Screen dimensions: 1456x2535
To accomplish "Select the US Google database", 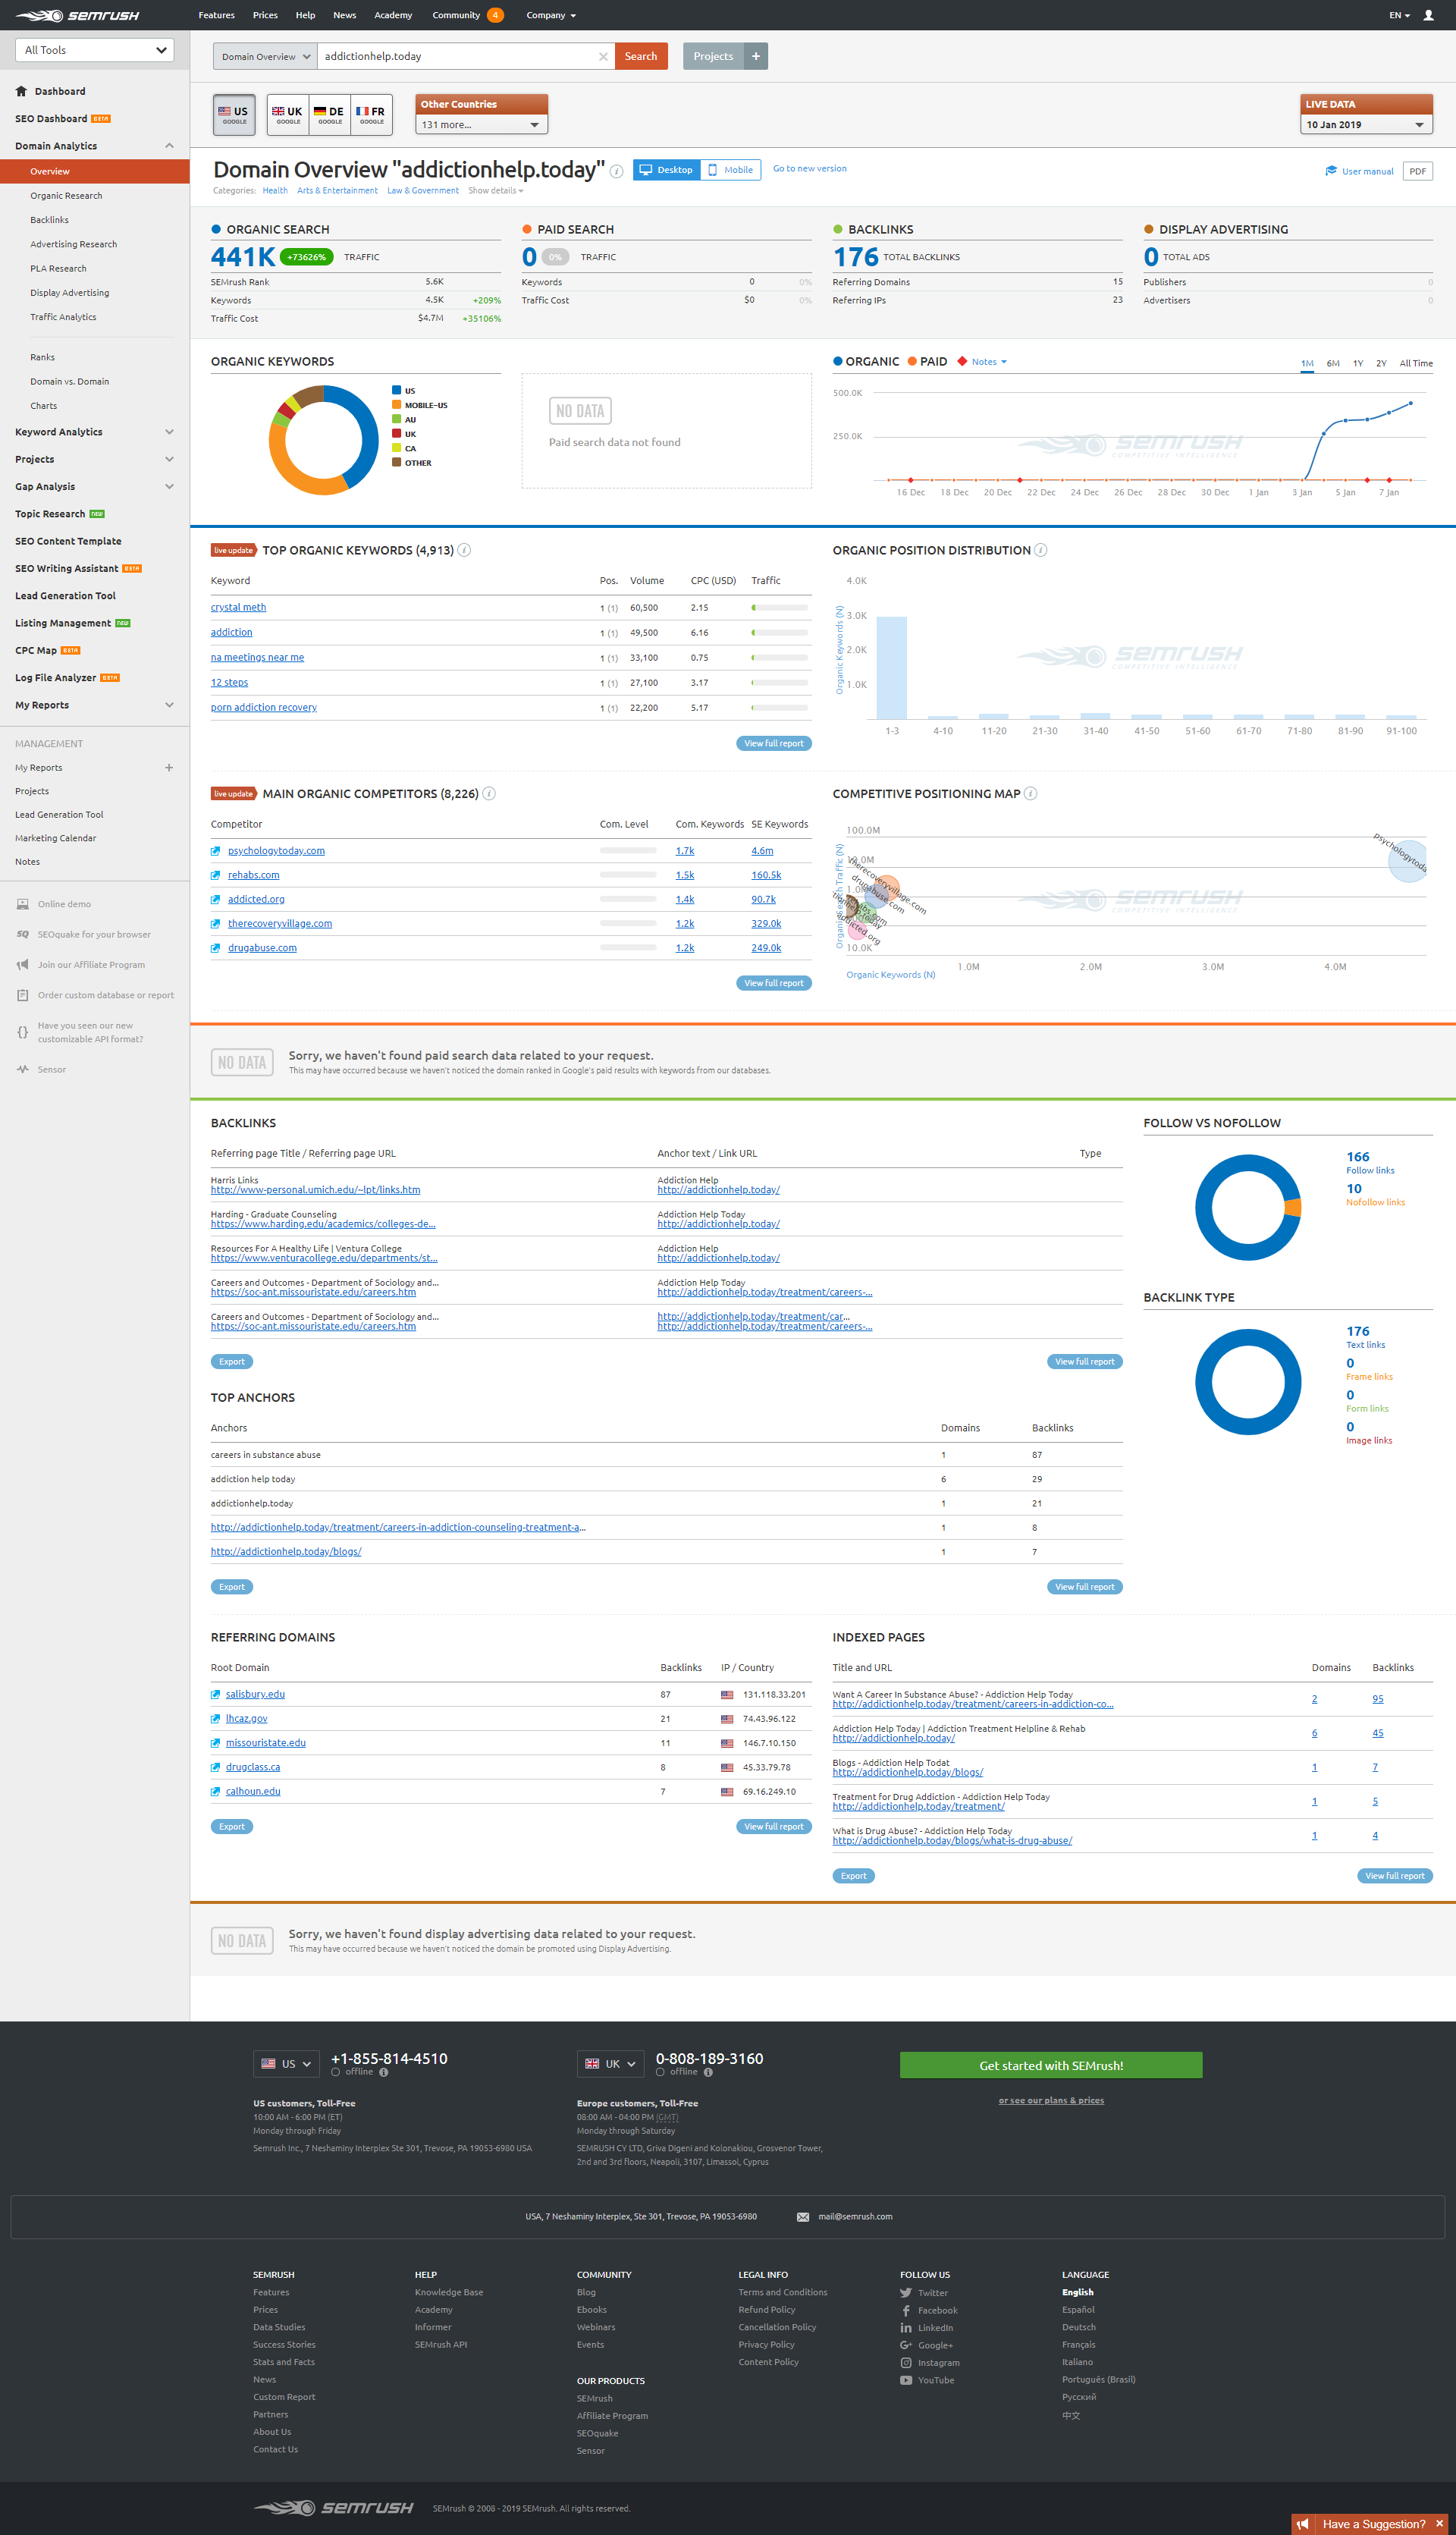I will pyautogui.click(x=234, y=115).
